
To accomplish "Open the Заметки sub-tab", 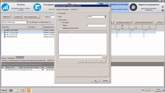I will (4, 60).
